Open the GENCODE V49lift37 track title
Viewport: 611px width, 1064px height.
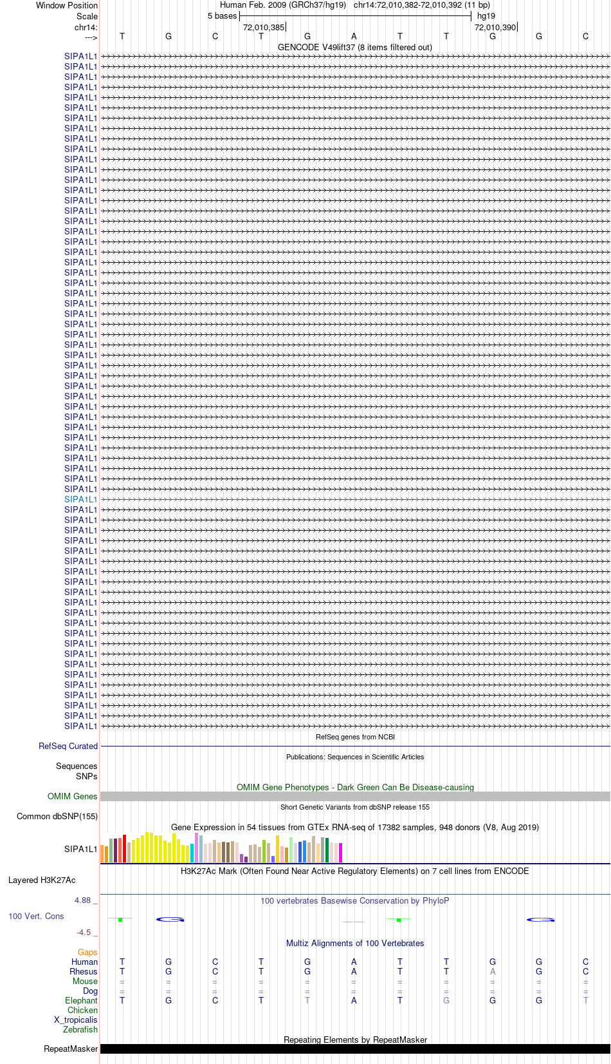(355, 47)
